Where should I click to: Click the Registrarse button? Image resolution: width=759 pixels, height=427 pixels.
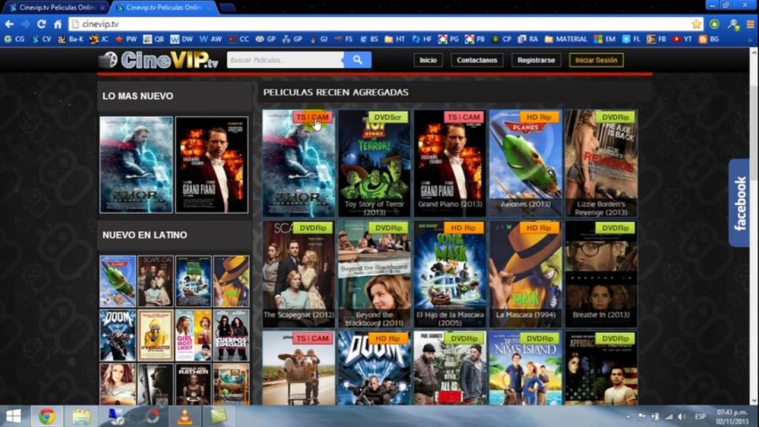coord(536,60)
